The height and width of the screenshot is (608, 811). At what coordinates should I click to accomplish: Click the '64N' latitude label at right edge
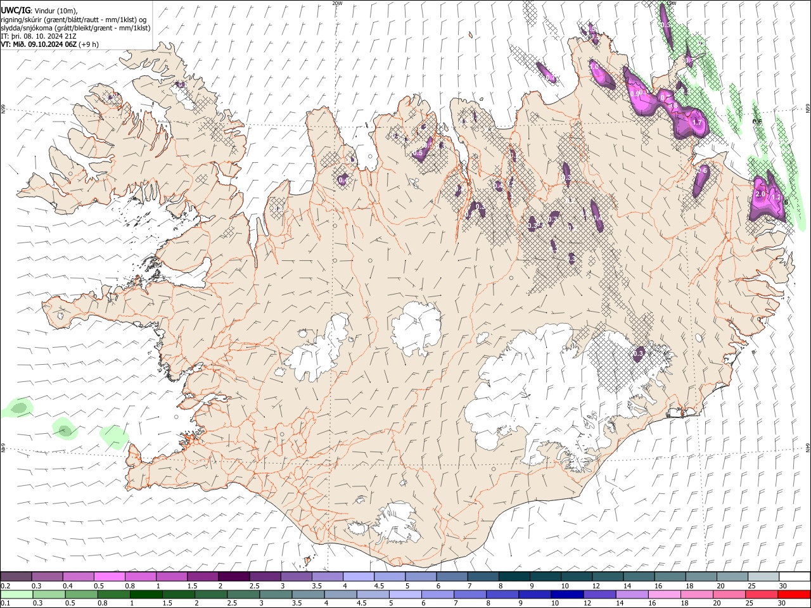[x=808, y=447]
